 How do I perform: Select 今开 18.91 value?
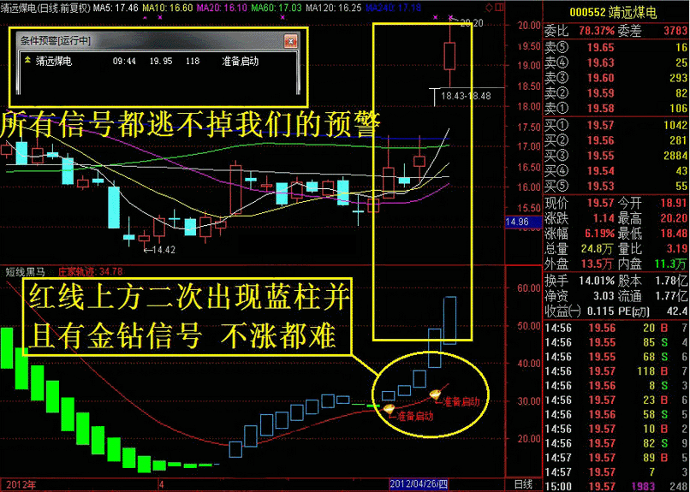point(674,203)
